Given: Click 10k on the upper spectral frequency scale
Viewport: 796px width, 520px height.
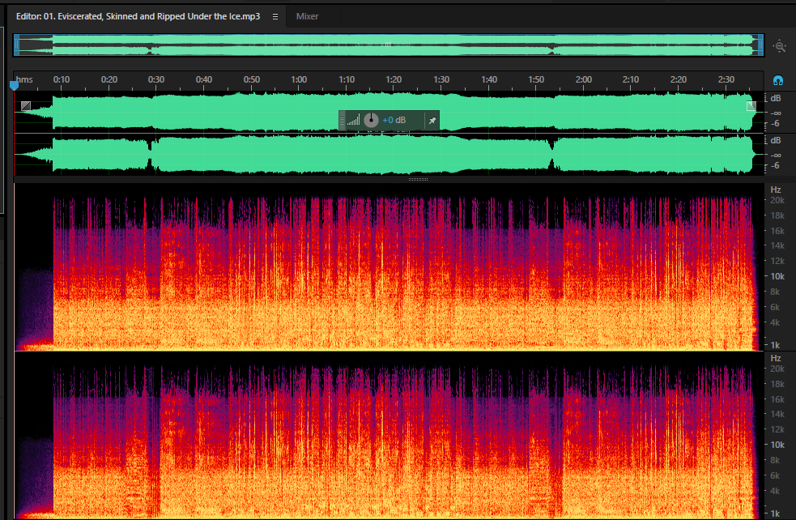Looking at the screenshot, I should (777, 277).
